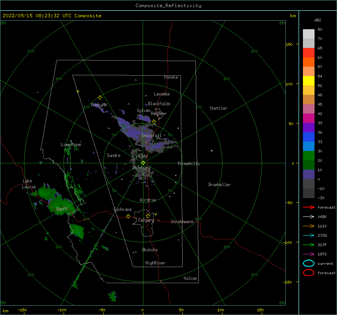Click the Innisfail city label
The image size is (337, 315).
[151, 136]
